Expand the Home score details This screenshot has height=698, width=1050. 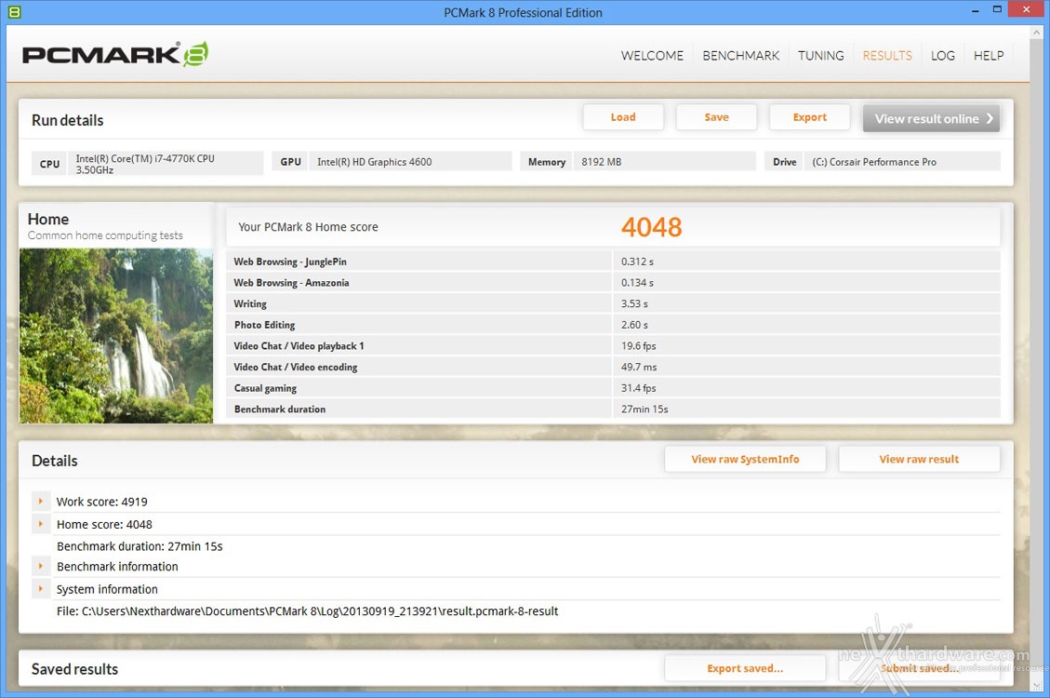pos(41,524)
